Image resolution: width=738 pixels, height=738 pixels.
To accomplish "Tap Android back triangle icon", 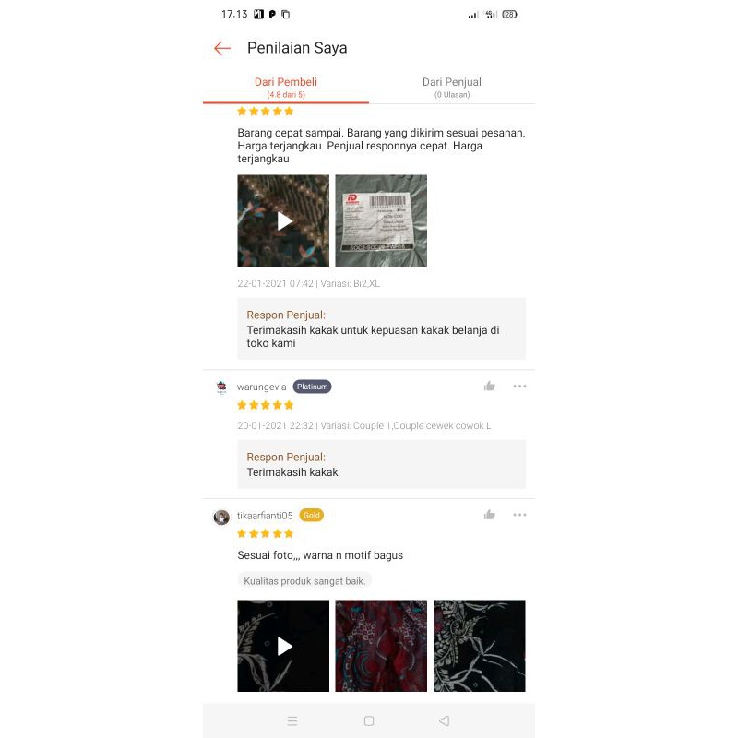I will [445, 721].
